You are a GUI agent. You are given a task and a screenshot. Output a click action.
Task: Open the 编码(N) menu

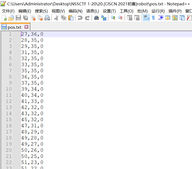click(x=75, y=11)
